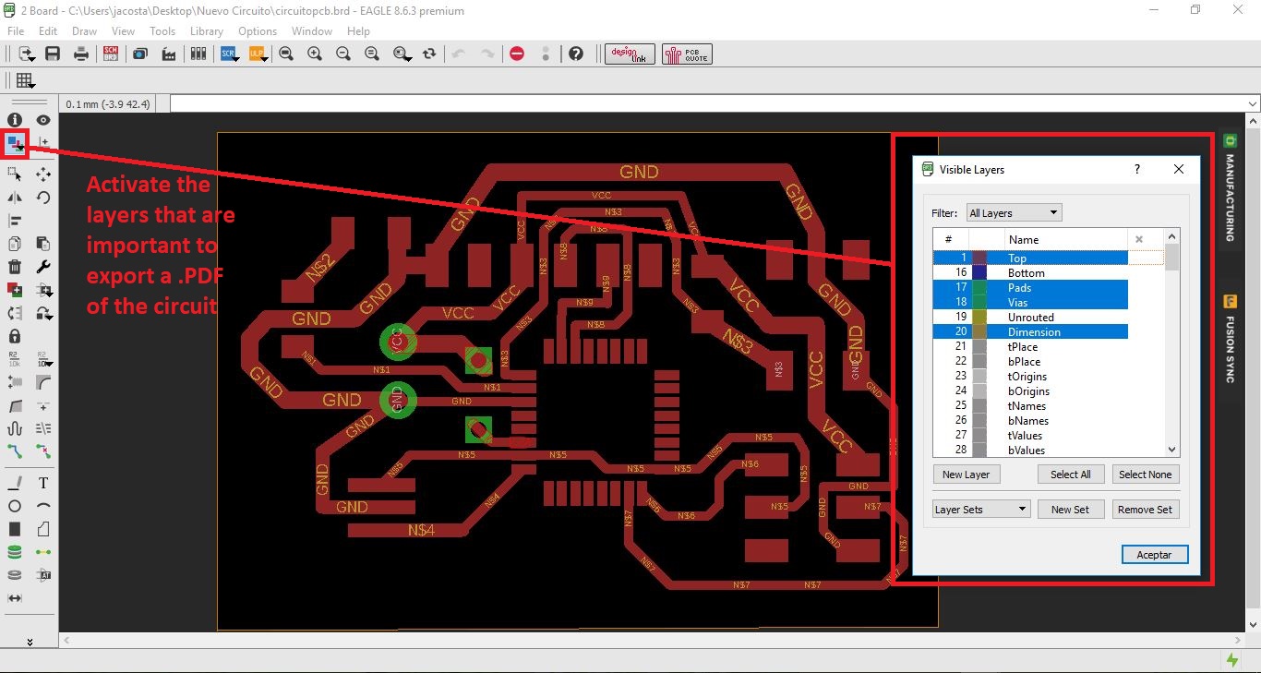Viewport: 1261px width, 673px height.
Task: Deselect the Dimension layer row
Action: pos(1033,332)
